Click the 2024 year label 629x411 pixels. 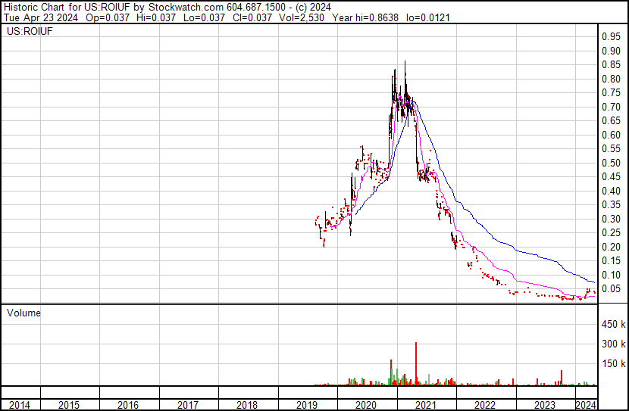586,405
